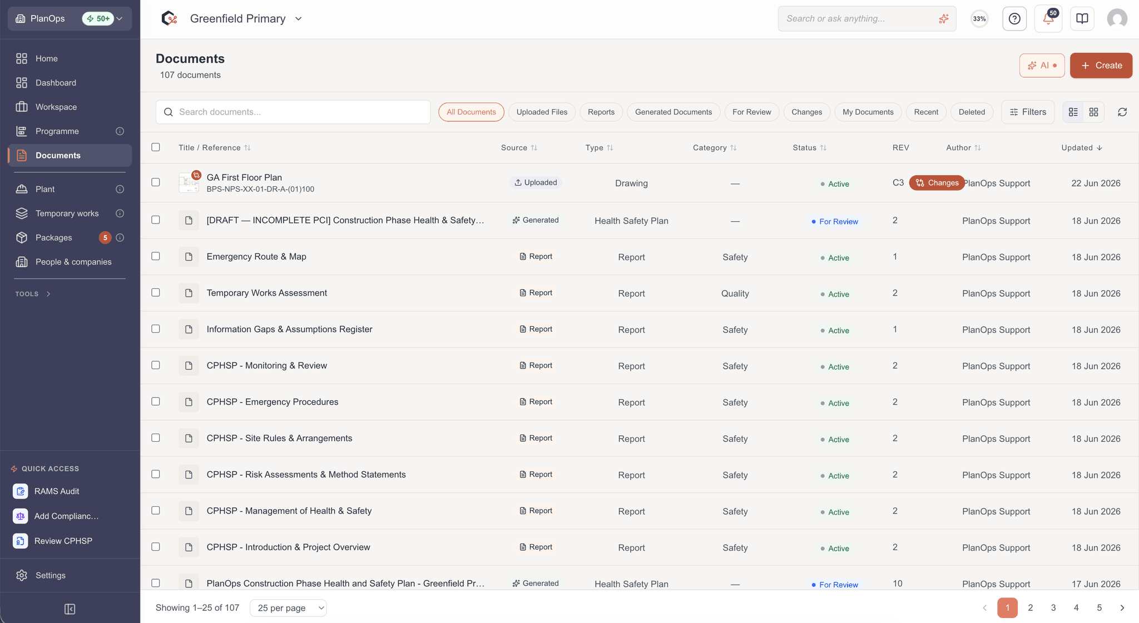Click the AI sparkle in search bar
Screen dimensions: 1139x623
[944, 19]
